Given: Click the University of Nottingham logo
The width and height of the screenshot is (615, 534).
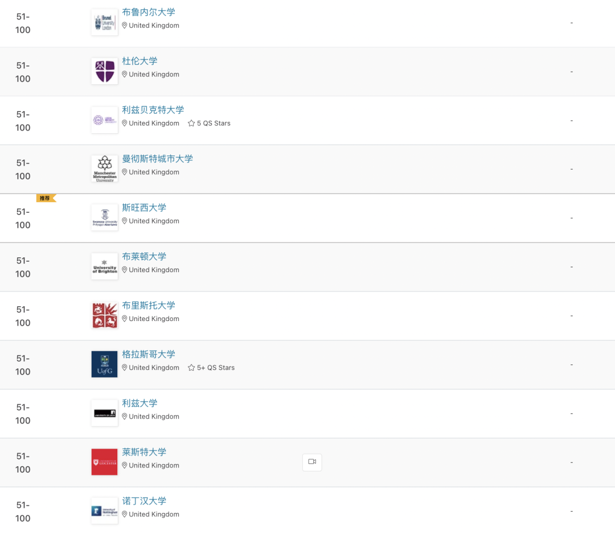Looking at the screenshot, I should coord(104,511).
